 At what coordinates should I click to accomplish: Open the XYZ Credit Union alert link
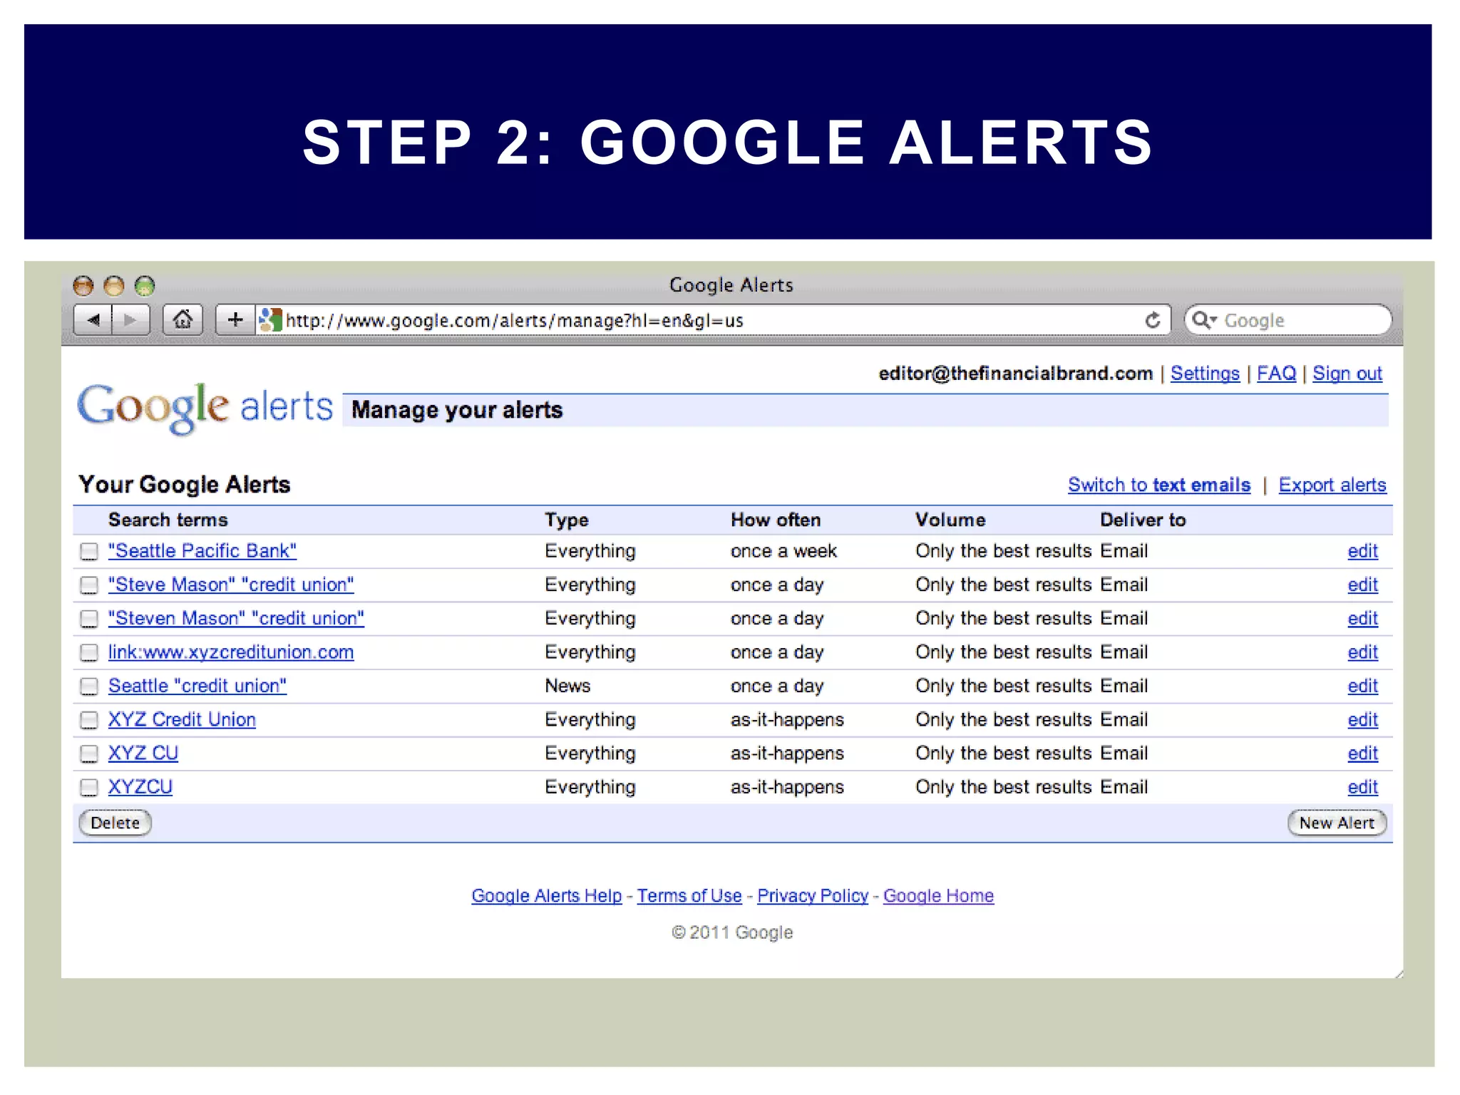182,719
